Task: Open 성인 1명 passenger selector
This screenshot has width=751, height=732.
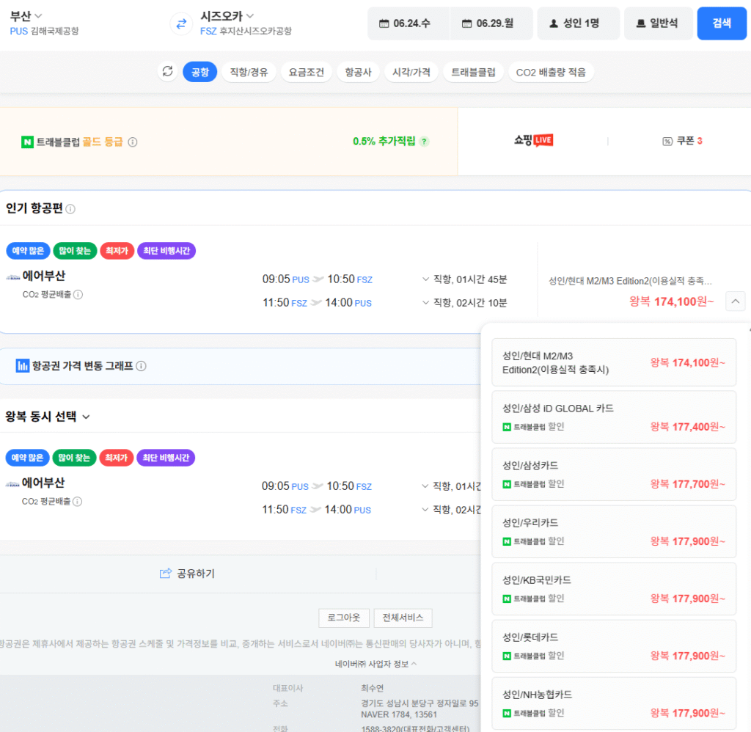Action: pos(578,23)
